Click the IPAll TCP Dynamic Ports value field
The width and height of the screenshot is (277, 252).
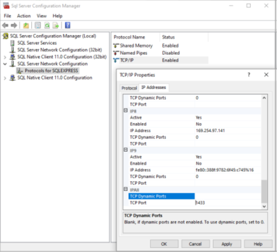(x=228, y=196)
